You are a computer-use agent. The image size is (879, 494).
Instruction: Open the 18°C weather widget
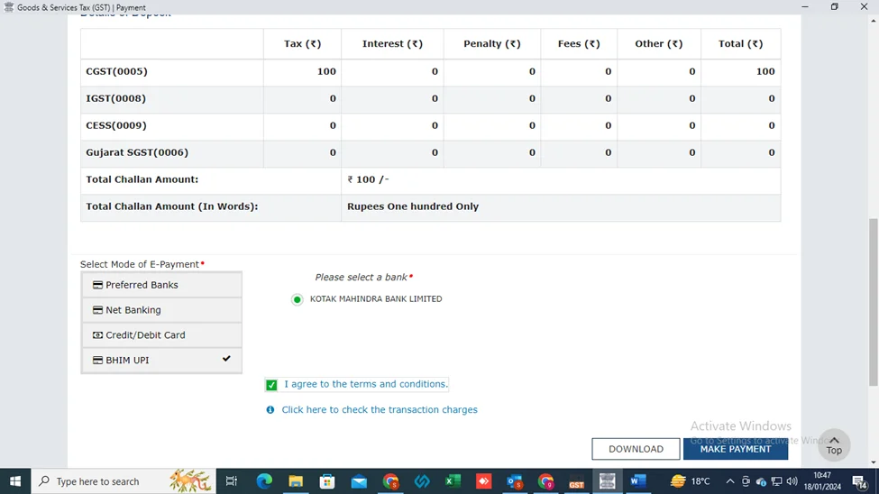coord(690,481)
